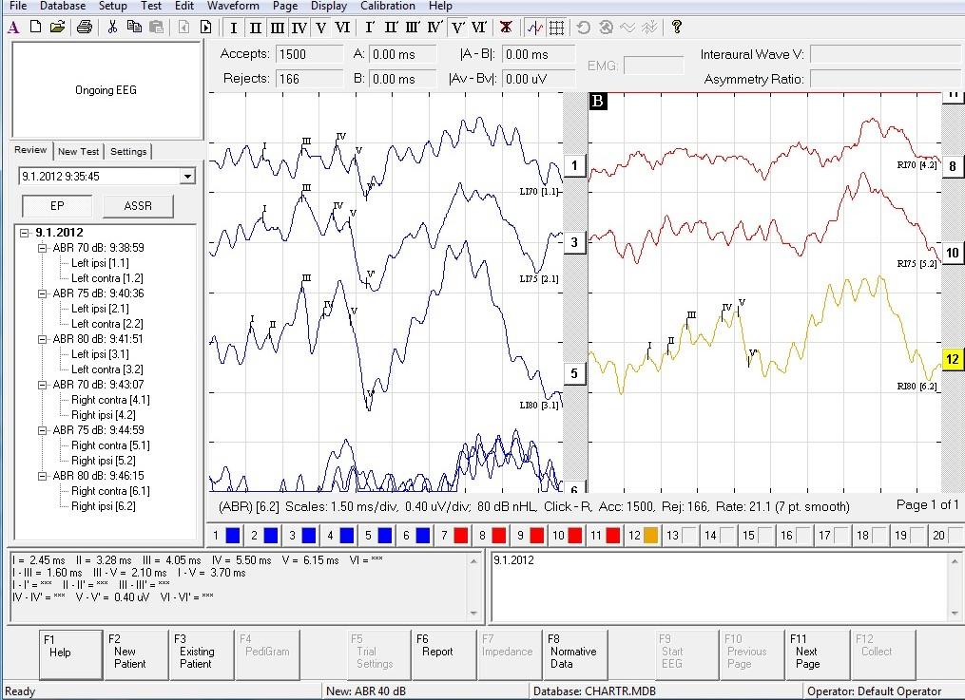Click F8 Normative Data button
965x700 pixels.
tap(574, 654)
